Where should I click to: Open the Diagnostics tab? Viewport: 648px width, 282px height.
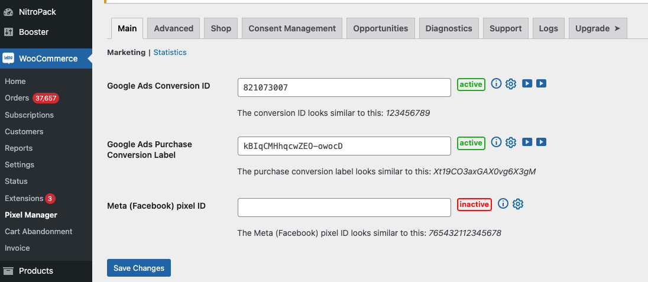[x=449, y=28]
